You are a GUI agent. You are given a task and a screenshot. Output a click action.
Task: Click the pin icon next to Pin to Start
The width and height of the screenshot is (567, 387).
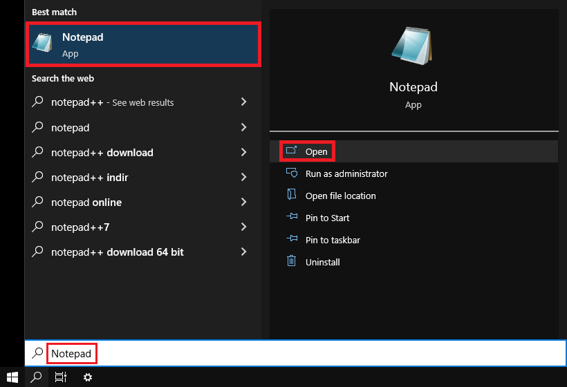tap(292, 216)
